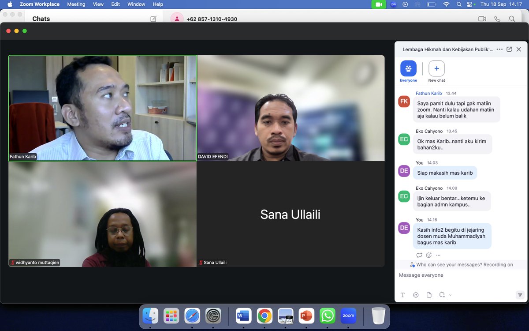Viewport: 529px width, 331px height.
Task: Open the Meeting menu
Action: point(76,4)
